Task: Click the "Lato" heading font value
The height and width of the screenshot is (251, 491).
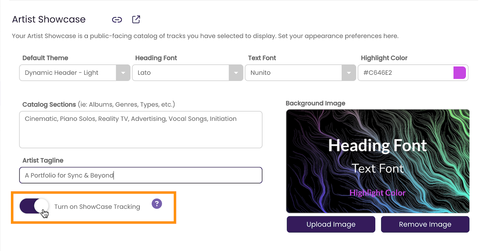Action: click(x=144, y=73)
